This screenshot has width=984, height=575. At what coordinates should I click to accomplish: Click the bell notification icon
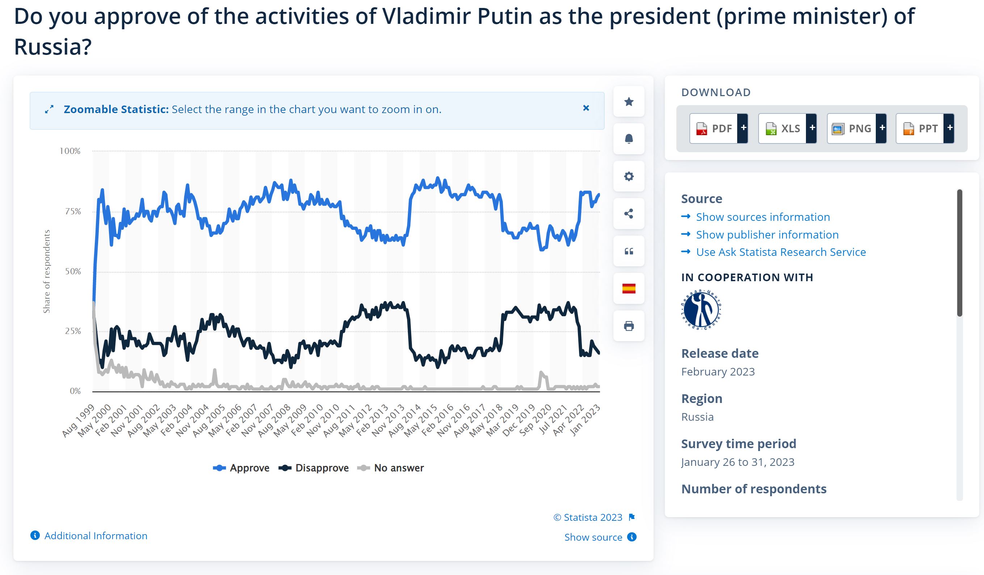[x=629, y=139]
